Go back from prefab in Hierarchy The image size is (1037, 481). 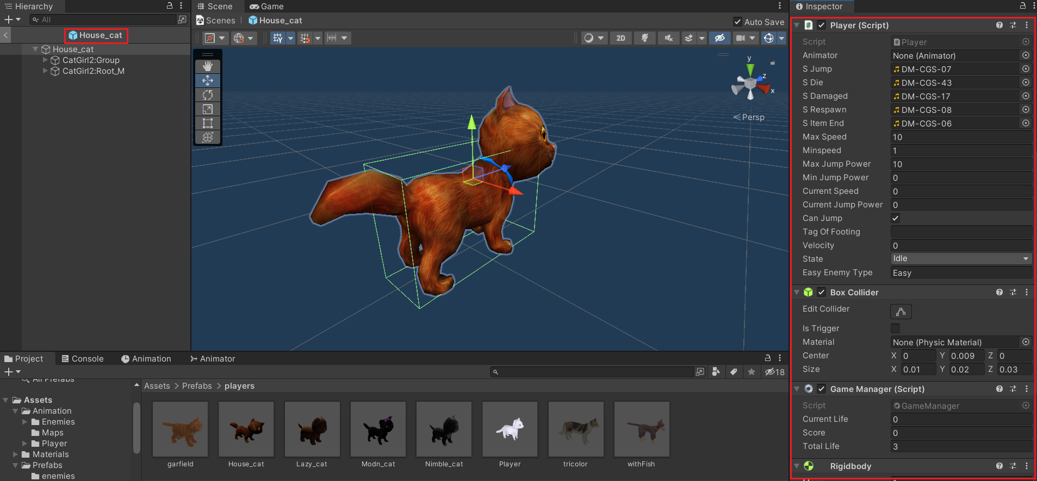point(5,35)
